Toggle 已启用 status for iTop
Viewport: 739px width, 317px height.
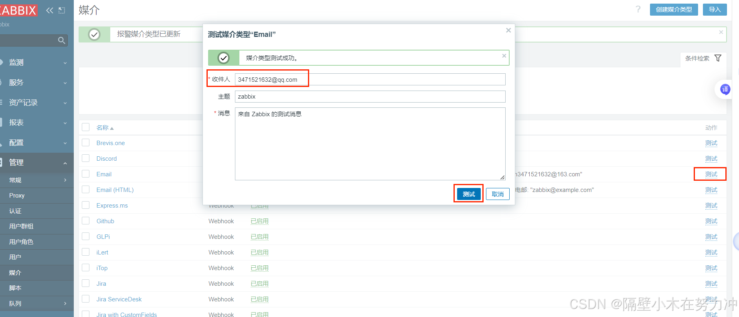coord(260,268)
